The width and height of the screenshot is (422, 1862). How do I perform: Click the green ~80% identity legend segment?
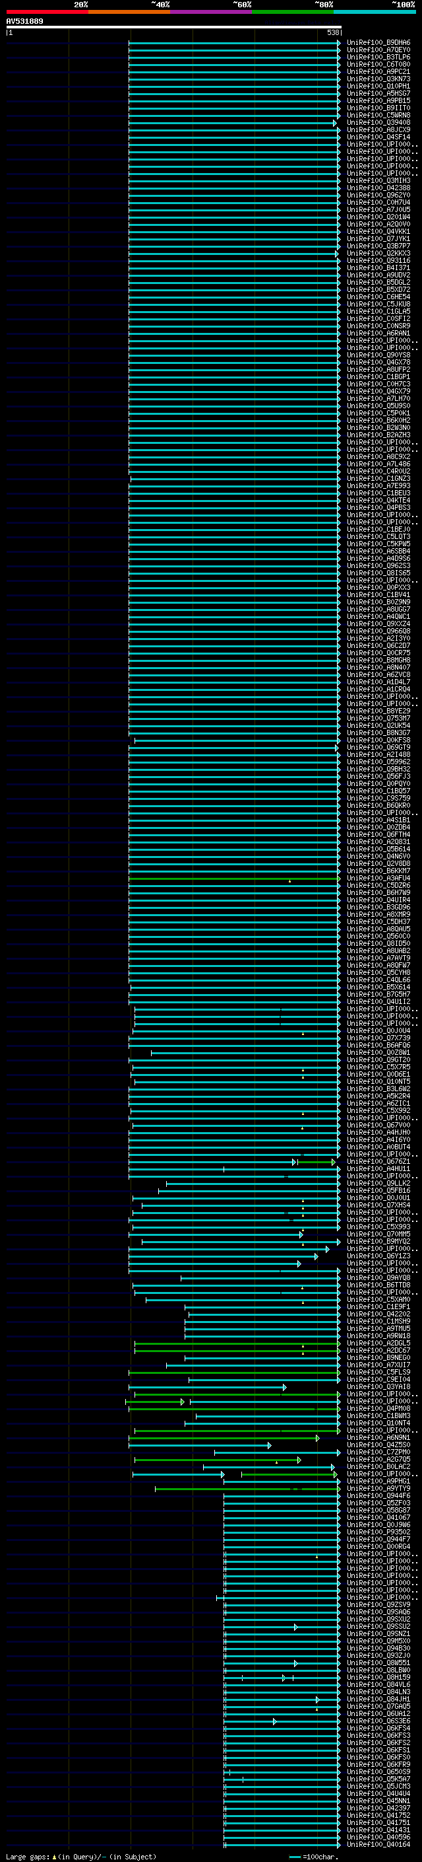tap(293, 12)
